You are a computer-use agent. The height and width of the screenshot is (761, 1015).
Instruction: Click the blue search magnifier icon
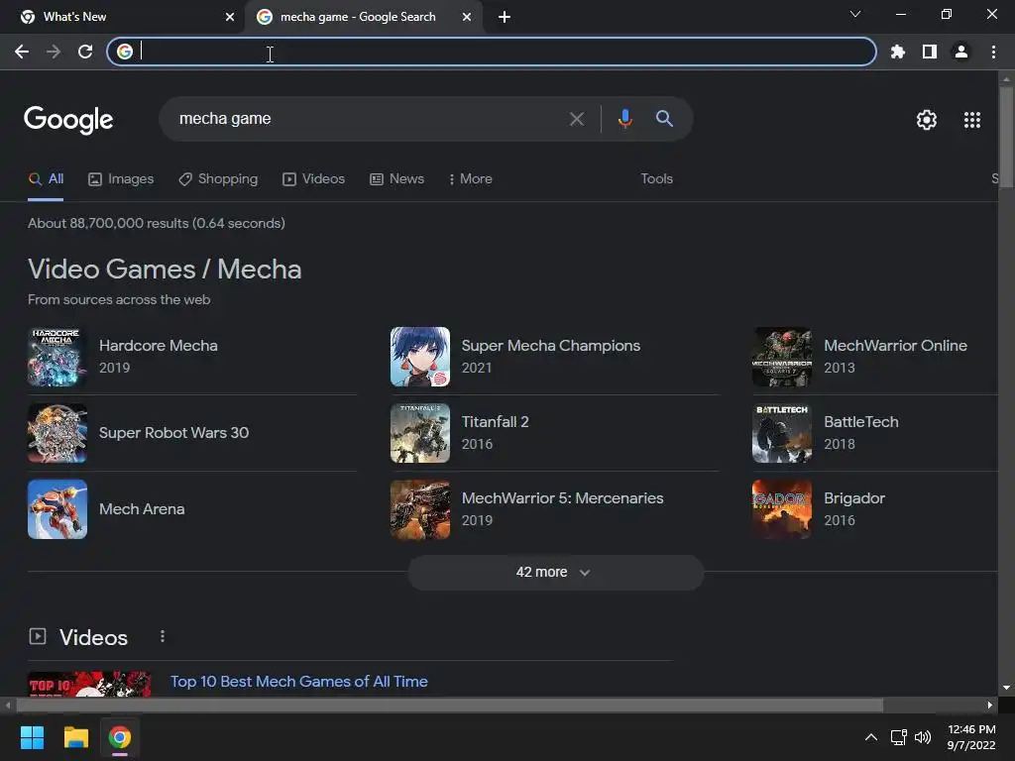[664, 119]
